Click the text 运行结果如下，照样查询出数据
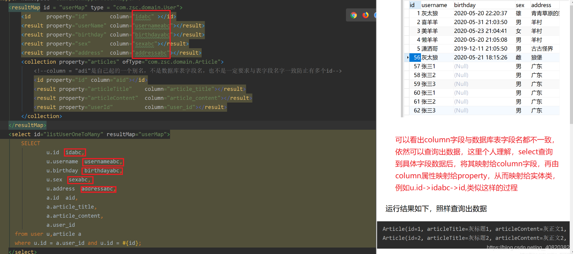The height and width of the screenshot is (254, 573). click(x=436, y=208)
